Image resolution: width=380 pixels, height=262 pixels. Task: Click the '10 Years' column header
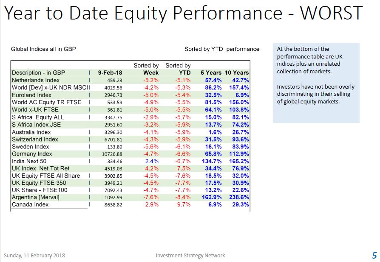click(237, 73)
